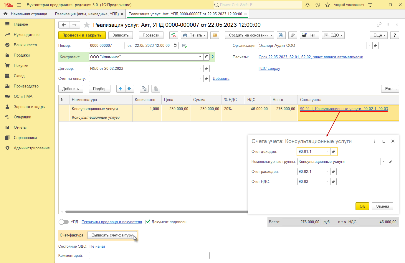Screen dimensions: 405x263
Task: Click Провести и закрыть button
Action: coord(82,35)
